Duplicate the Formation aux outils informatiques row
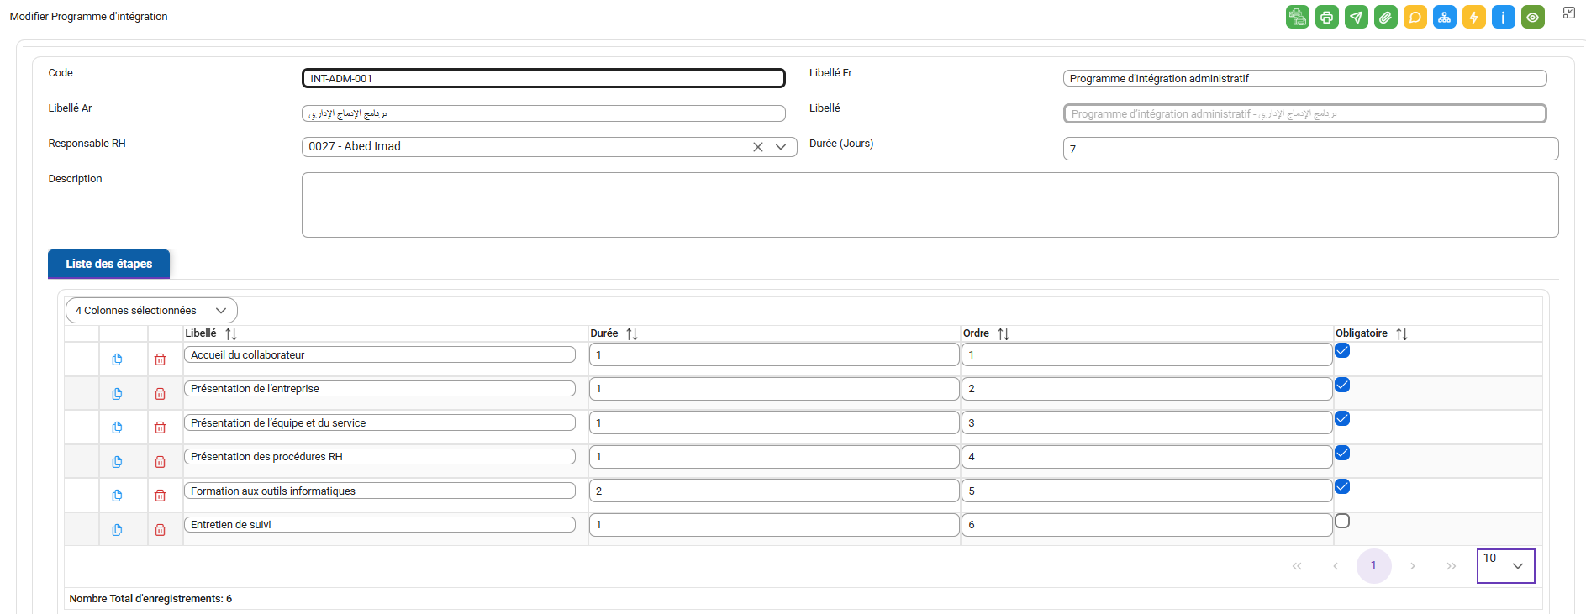This screenshot has height=614, width=1586. pos(117,496)
